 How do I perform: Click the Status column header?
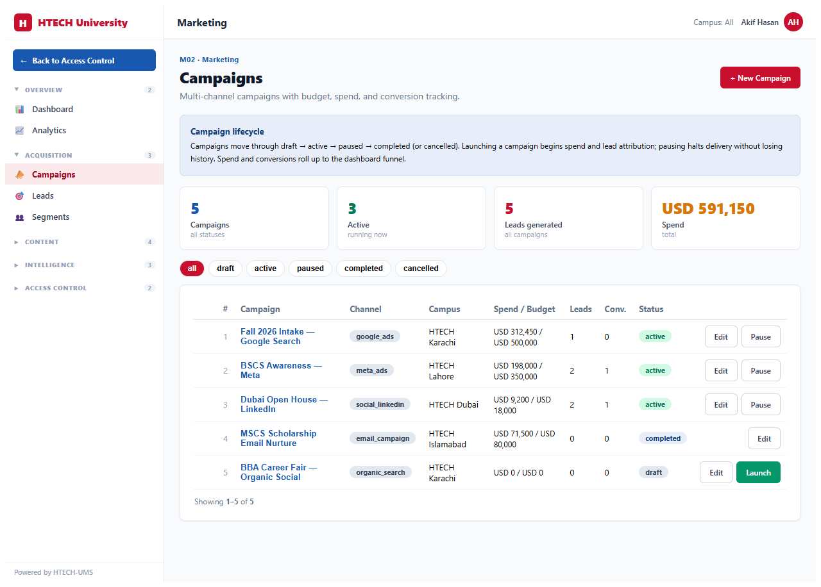click(651, 309)
